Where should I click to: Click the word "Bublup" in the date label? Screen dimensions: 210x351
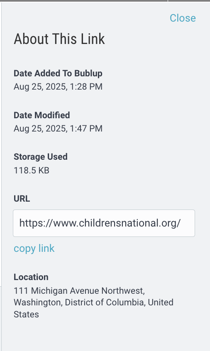[x=88, y=73]
